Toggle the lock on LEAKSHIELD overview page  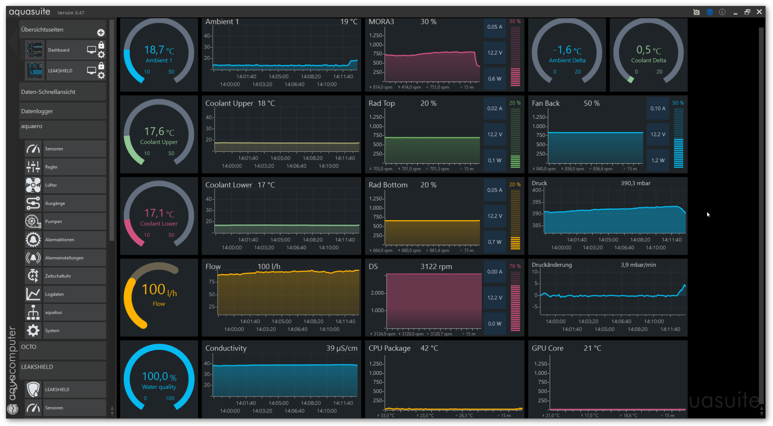[x=101, y=66]
